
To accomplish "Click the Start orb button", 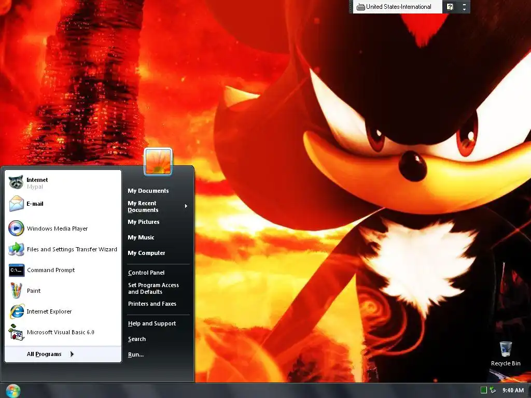I will [13, 391].
